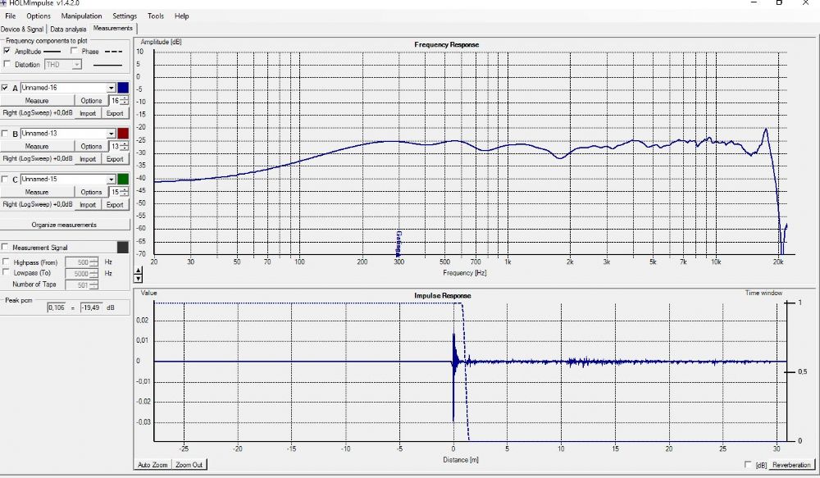Click the Auto Zoom button

(x=153, y=465)
